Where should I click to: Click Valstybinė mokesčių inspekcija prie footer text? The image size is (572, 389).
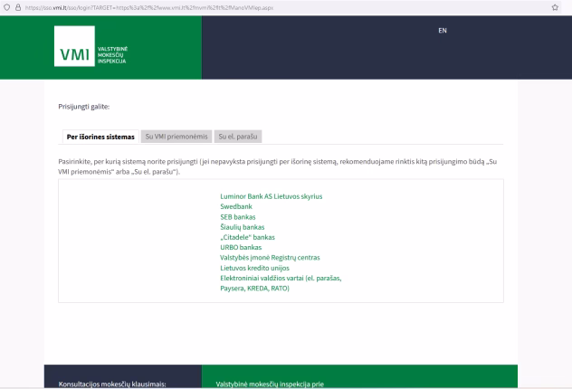coord(270,384)
